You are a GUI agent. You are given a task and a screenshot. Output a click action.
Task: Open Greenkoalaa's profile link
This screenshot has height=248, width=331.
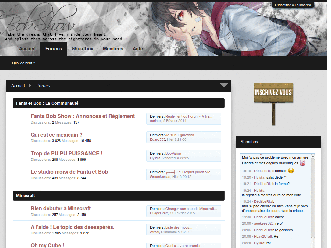[x=160, y=177]
